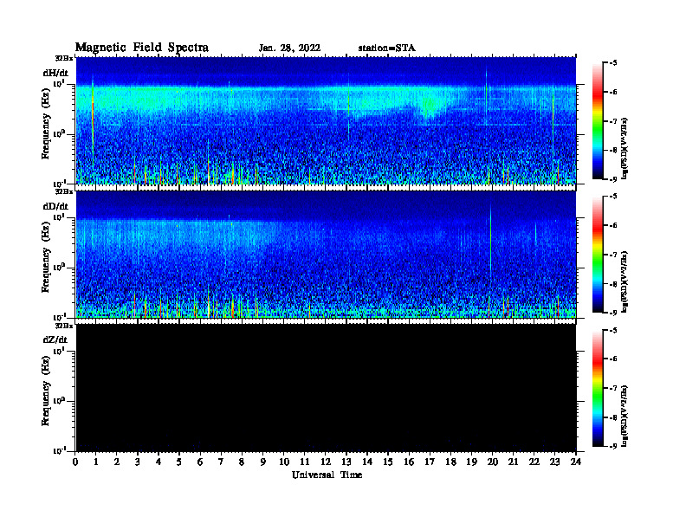Click hour '12' on the time axis
This screenshot has height=530, width=686.
[x=326, y=462]
